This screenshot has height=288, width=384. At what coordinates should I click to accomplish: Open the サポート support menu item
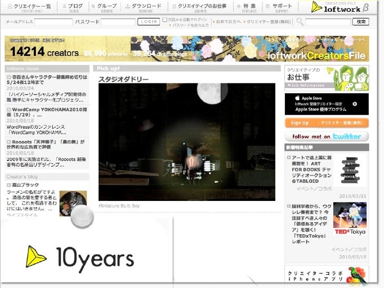(279, 7)
